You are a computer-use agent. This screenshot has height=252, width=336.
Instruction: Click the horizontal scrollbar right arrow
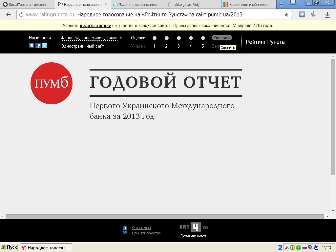(327, 217)
